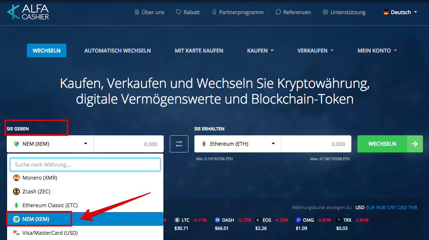Click the German flag icon
429x240 pixels.
386,12
